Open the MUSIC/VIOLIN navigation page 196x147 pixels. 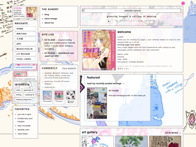click(25, 49)
